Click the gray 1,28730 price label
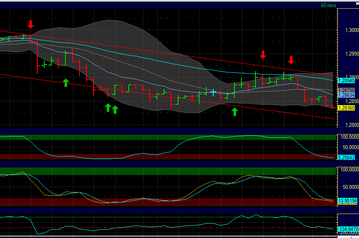This screenshot has height=238, width=359. (x=347, y=90)
